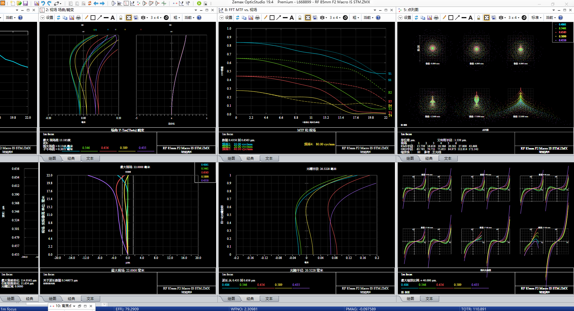Select 绘图 tab under FFT MTF plot
Screen dimensions: 574x311
click(231, 158)
